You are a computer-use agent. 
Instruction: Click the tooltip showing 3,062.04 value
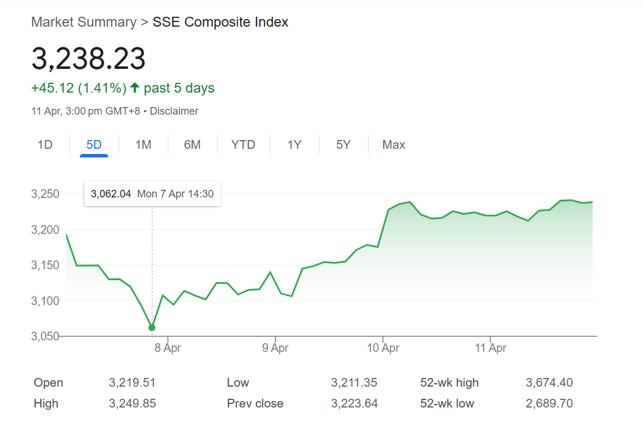tap(152, 194)
